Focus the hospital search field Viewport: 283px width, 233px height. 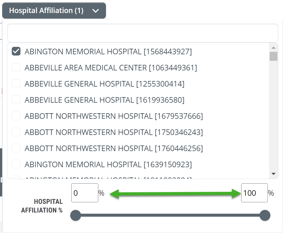point(143,33)
